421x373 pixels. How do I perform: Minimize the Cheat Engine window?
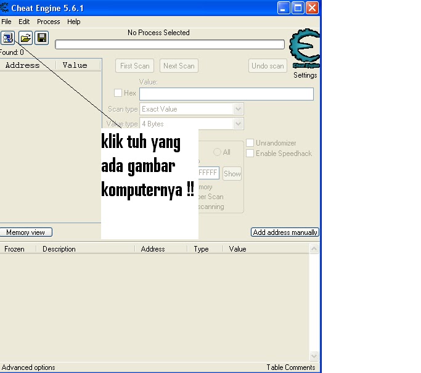point(284,8)
